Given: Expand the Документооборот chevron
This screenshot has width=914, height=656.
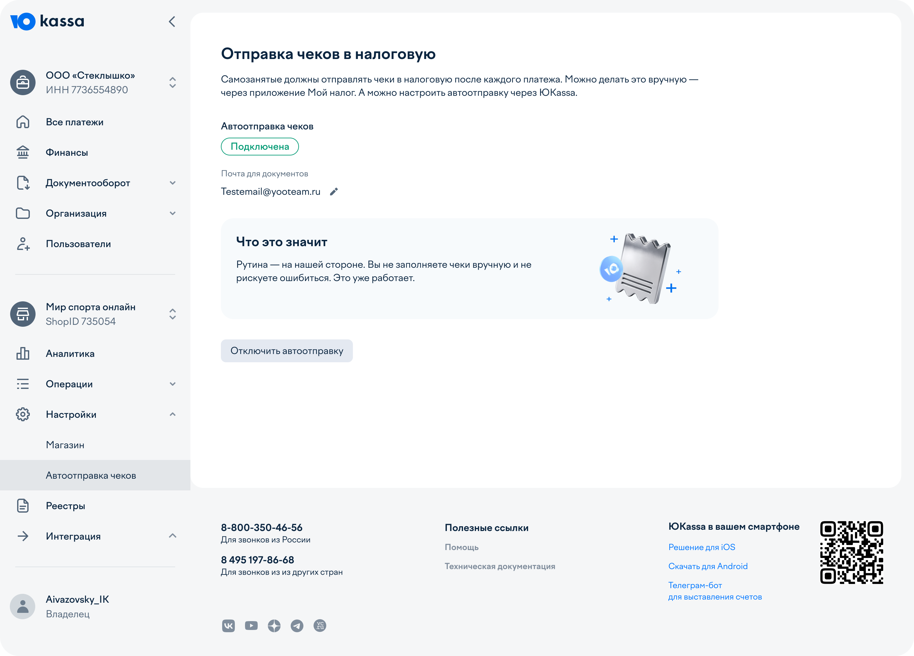Looking at the screenshot, I should [172, 183].
